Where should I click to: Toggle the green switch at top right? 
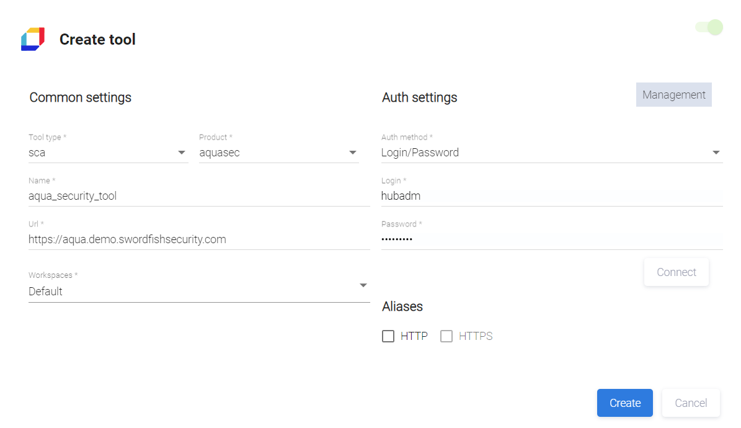(x=709, y=27)
